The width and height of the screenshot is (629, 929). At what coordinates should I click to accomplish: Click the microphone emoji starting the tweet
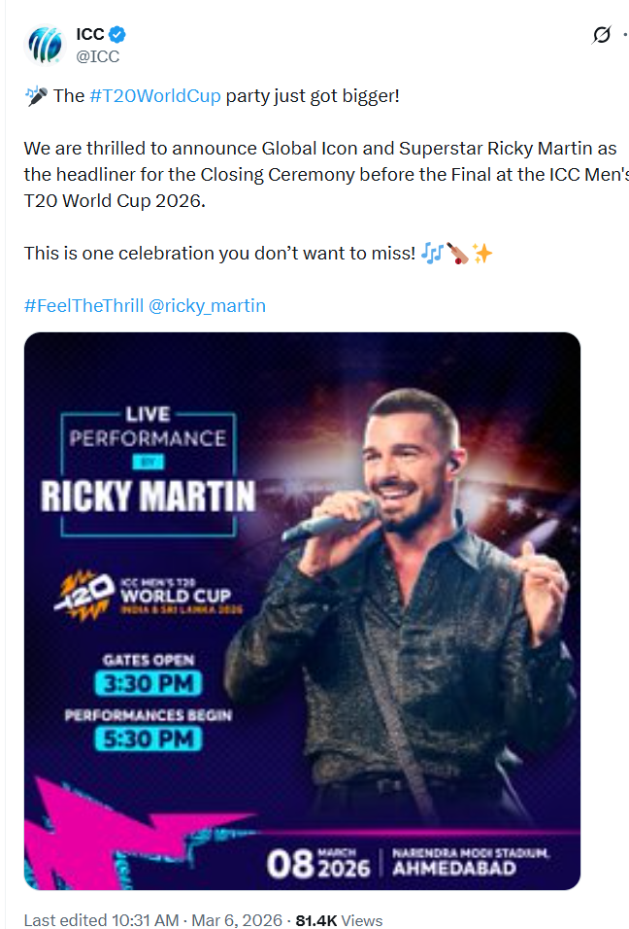click(36, 96)
